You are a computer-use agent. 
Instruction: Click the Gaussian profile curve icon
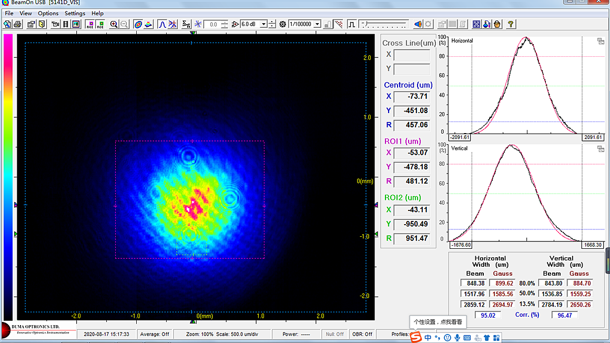[162, 24]
